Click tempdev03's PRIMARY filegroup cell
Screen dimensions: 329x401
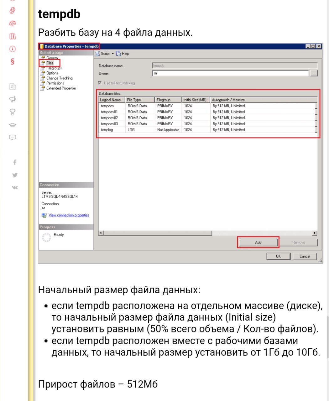click(168, 124)
